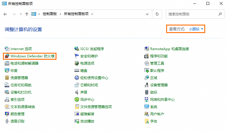This screenshot has width=227, height=133.
Task: Open the 声音 speaker icon
Action: tap(77, 92)
